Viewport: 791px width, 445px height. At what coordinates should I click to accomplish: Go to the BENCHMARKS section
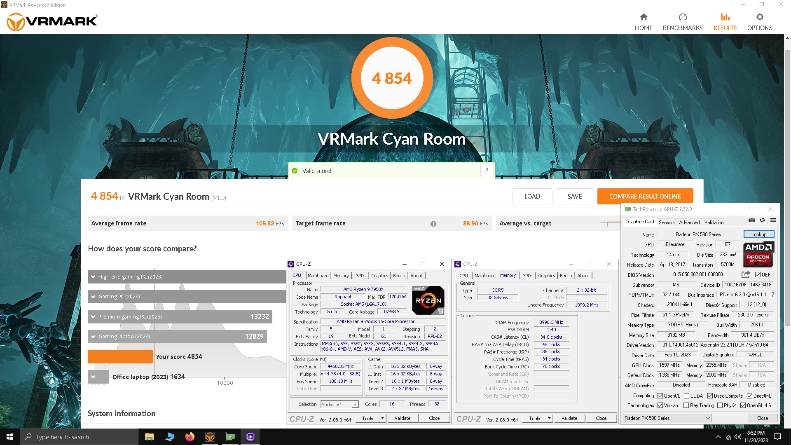[683, 22]
